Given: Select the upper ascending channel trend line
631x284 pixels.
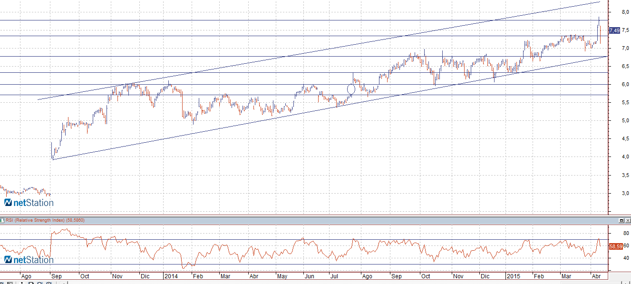Looking at the screenshot, I should click(x=319, y=51).
